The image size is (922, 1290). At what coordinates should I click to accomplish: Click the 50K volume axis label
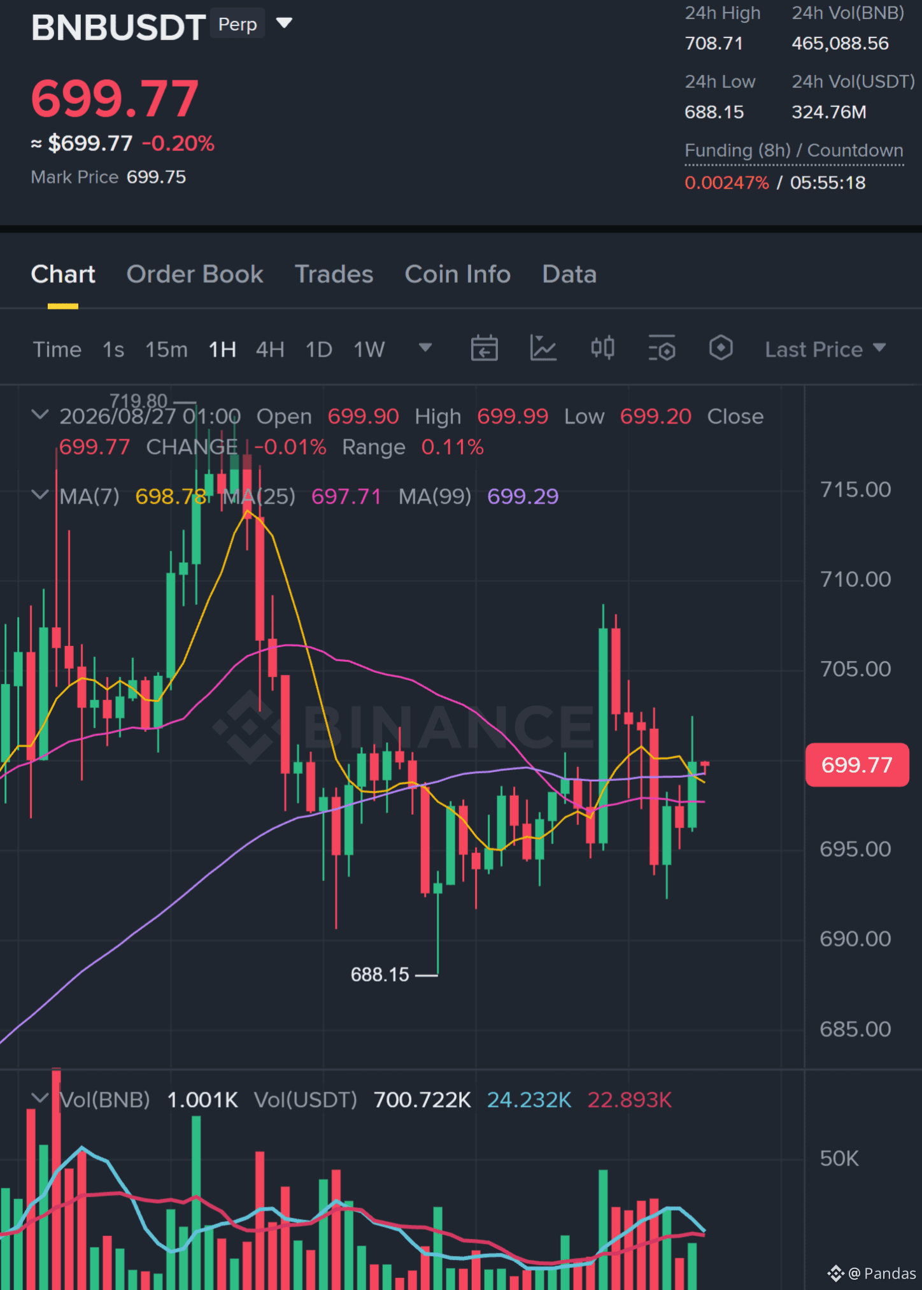[x=839, y=1158]
